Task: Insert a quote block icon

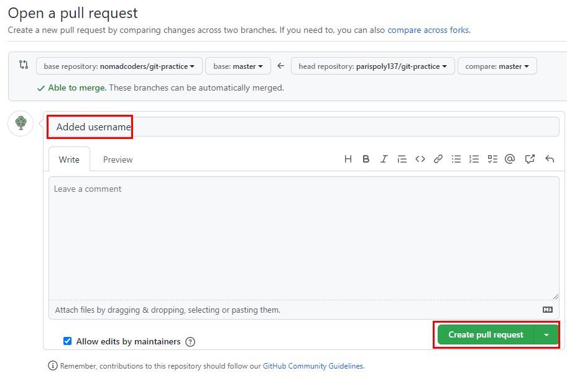Action: [x=402, y=159]
